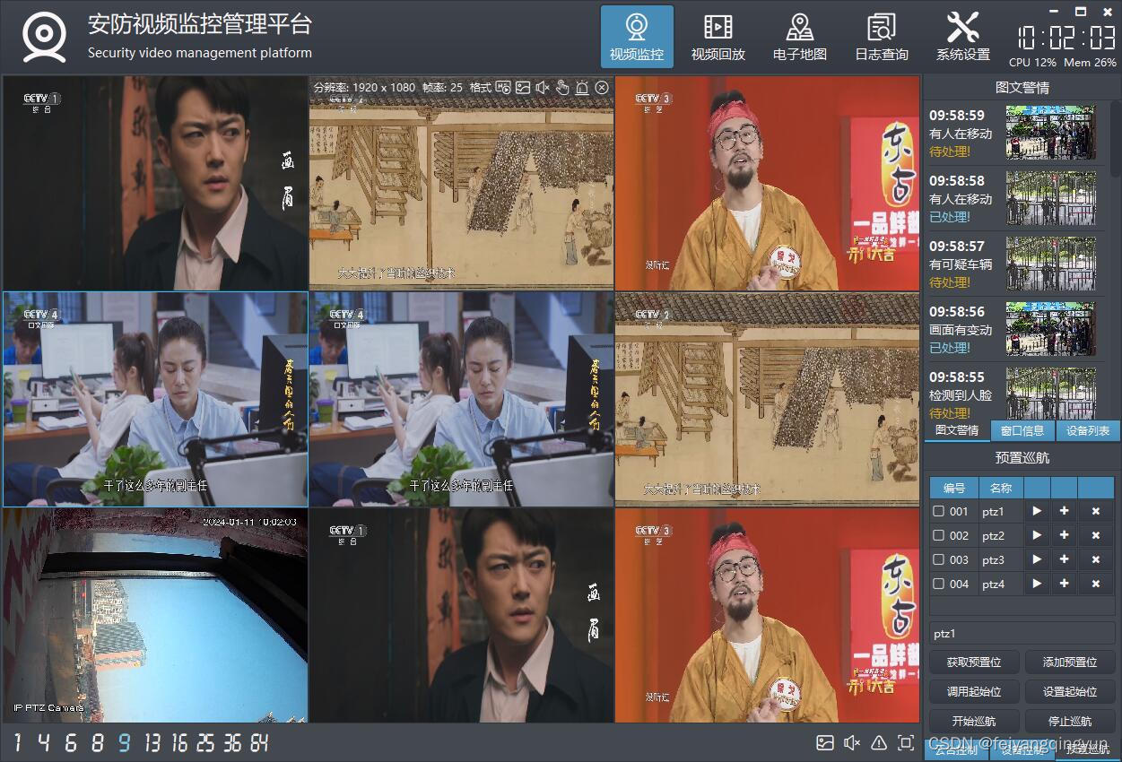Image resolution: width=1122 pixels, height=762 pixels.
Task: Open the 电子地图 electronic map
Action: (x=799, y=36)
